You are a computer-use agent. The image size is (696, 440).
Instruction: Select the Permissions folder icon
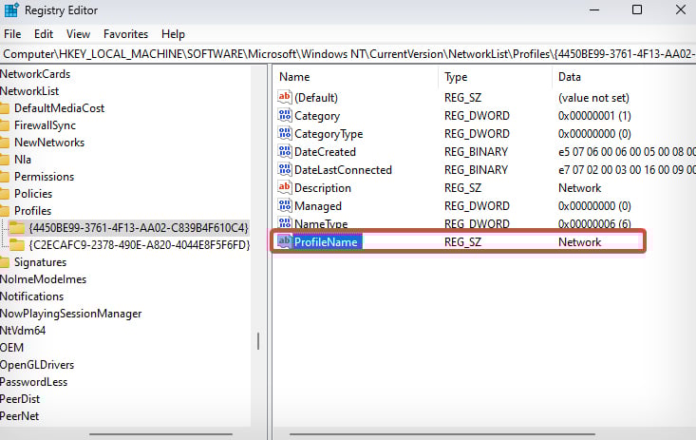click(5, 177)
